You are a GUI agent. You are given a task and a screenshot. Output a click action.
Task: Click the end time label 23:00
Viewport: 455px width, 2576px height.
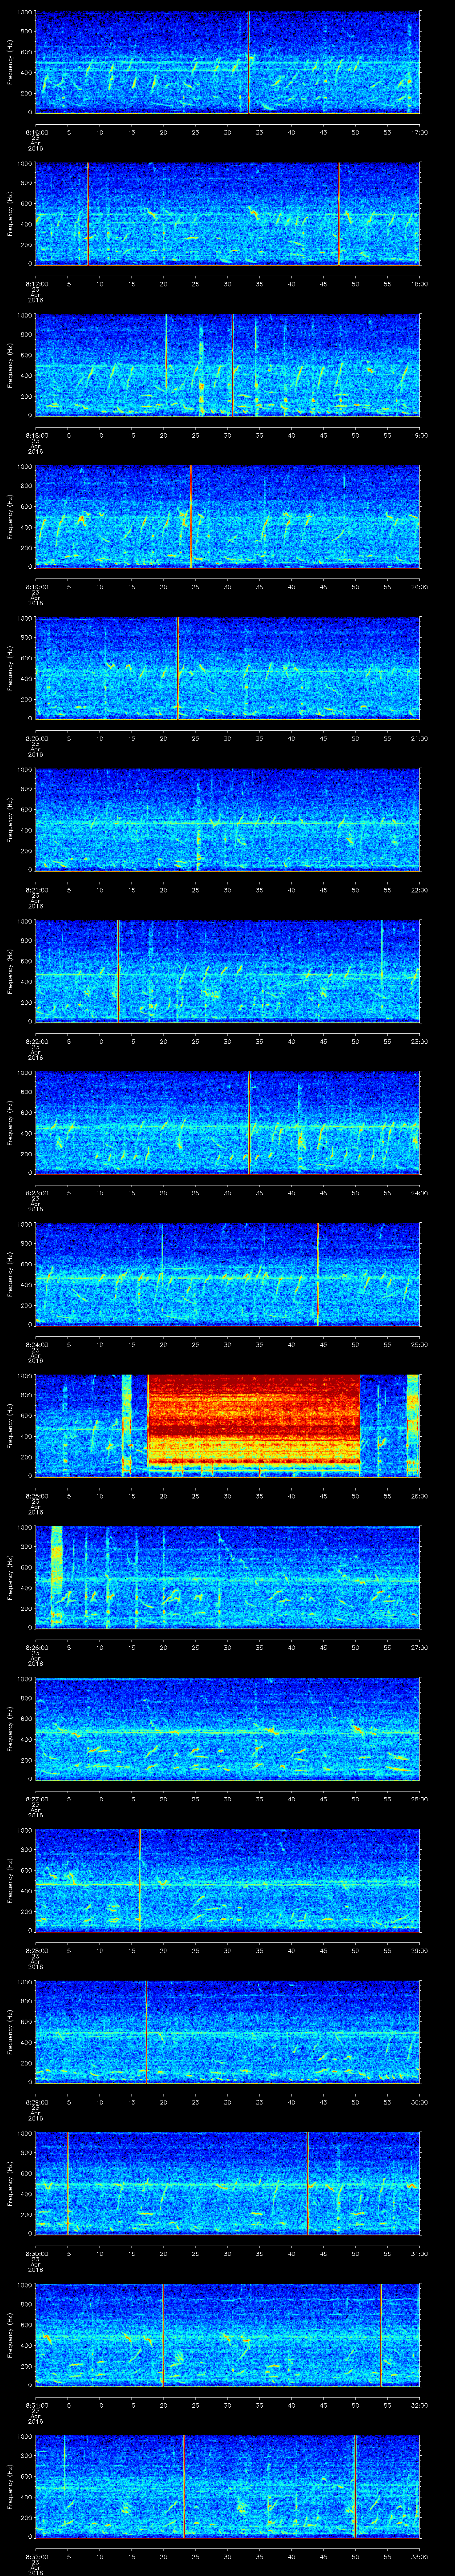[x=419, y=1041]
